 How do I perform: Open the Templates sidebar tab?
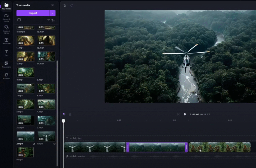[x=6, y=41]
